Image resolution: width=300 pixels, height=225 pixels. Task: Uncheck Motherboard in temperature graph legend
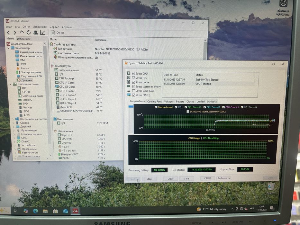[x=156, y=107]
